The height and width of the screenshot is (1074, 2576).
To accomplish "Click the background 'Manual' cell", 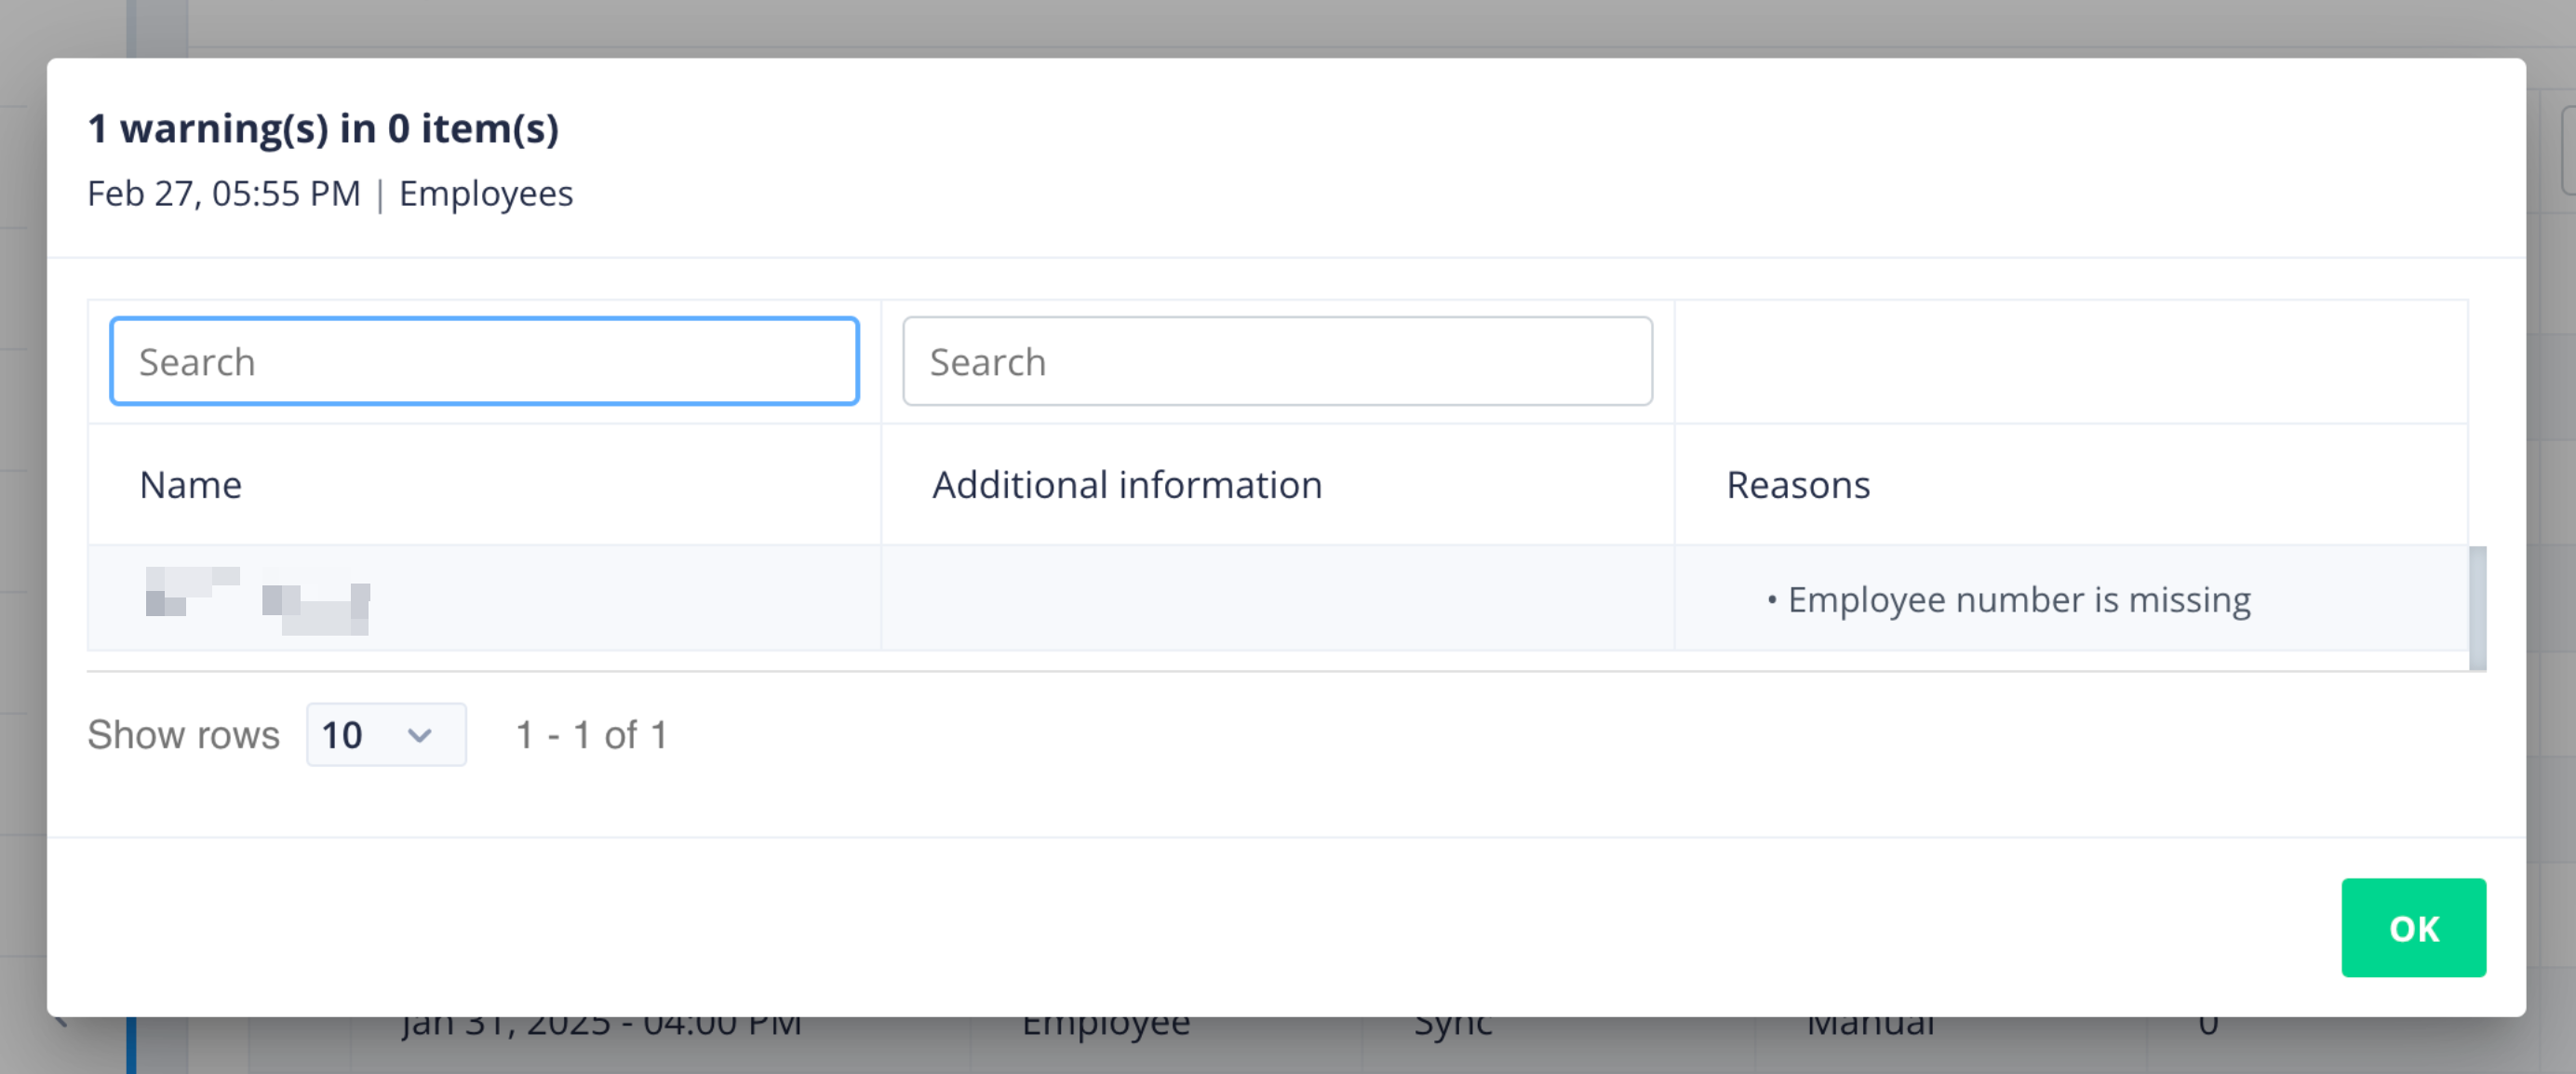I will tap(1869, 1028).
